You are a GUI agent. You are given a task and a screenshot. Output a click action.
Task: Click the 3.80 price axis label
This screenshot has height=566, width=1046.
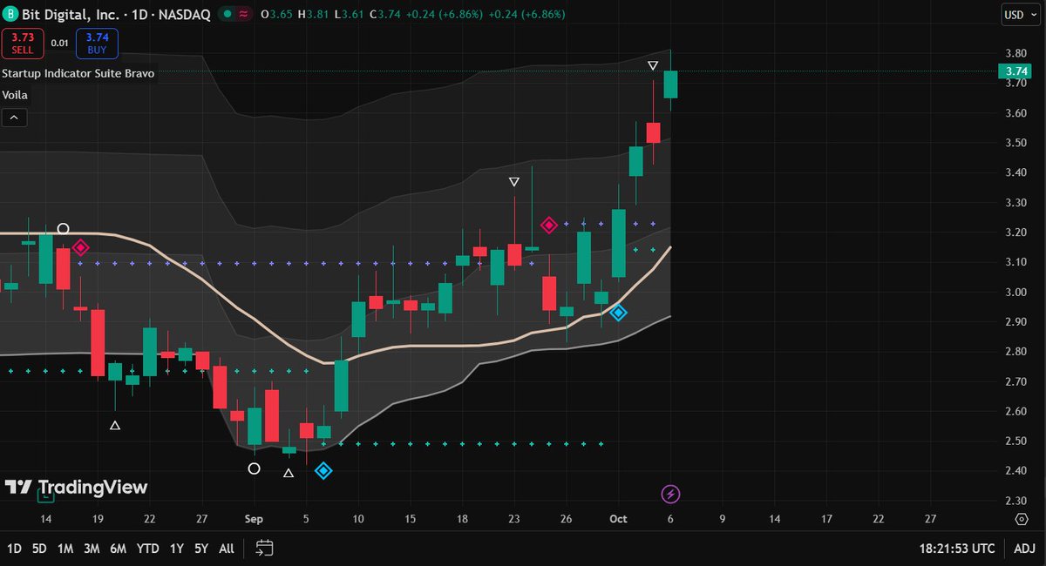click(1016, 53)
